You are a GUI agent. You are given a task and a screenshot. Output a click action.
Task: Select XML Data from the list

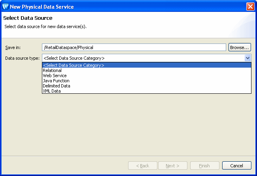52,91
